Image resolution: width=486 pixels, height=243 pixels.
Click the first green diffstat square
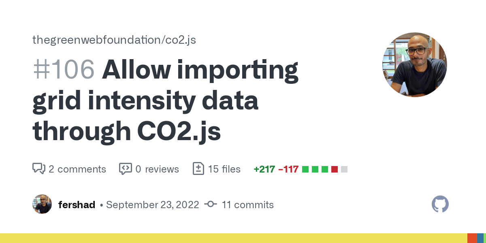click(x=305, y=169)
